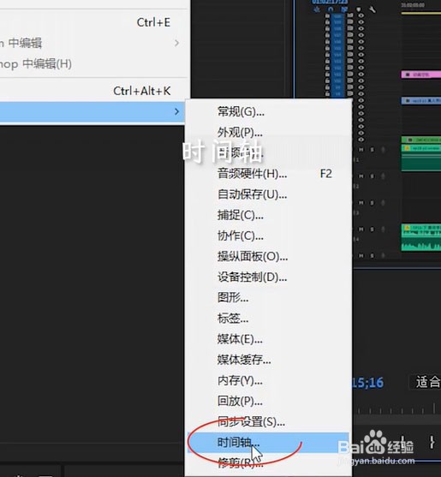Click sync lock icon of topmost video track

[x=350, y=16]
